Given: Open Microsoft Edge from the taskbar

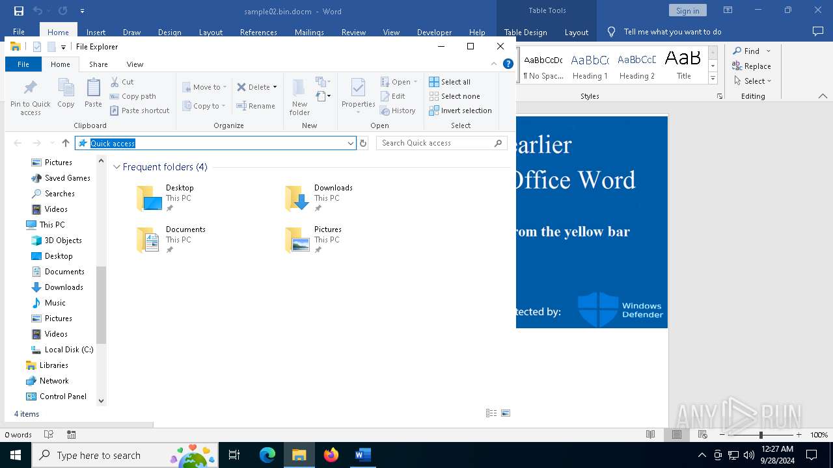Looking at the screenshot, I should [267, 455].
